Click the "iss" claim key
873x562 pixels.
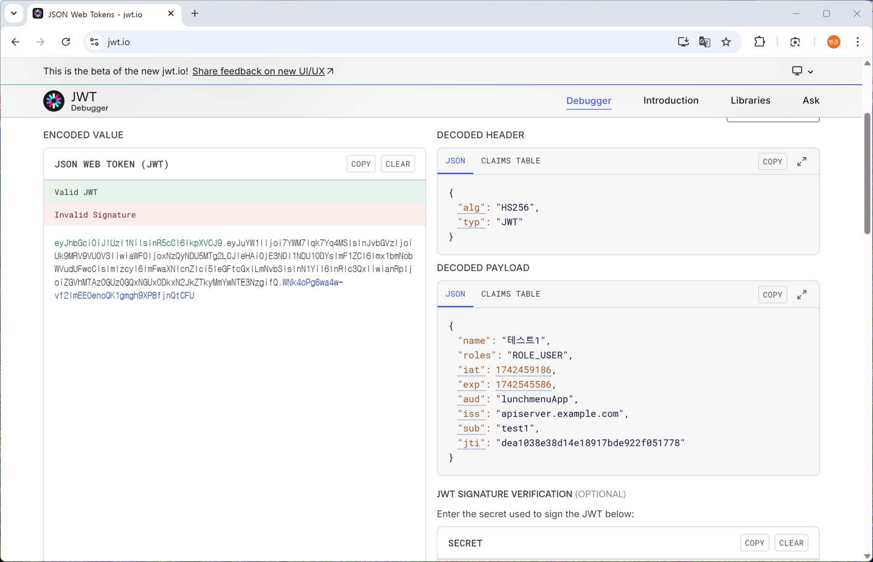(471, 414)
